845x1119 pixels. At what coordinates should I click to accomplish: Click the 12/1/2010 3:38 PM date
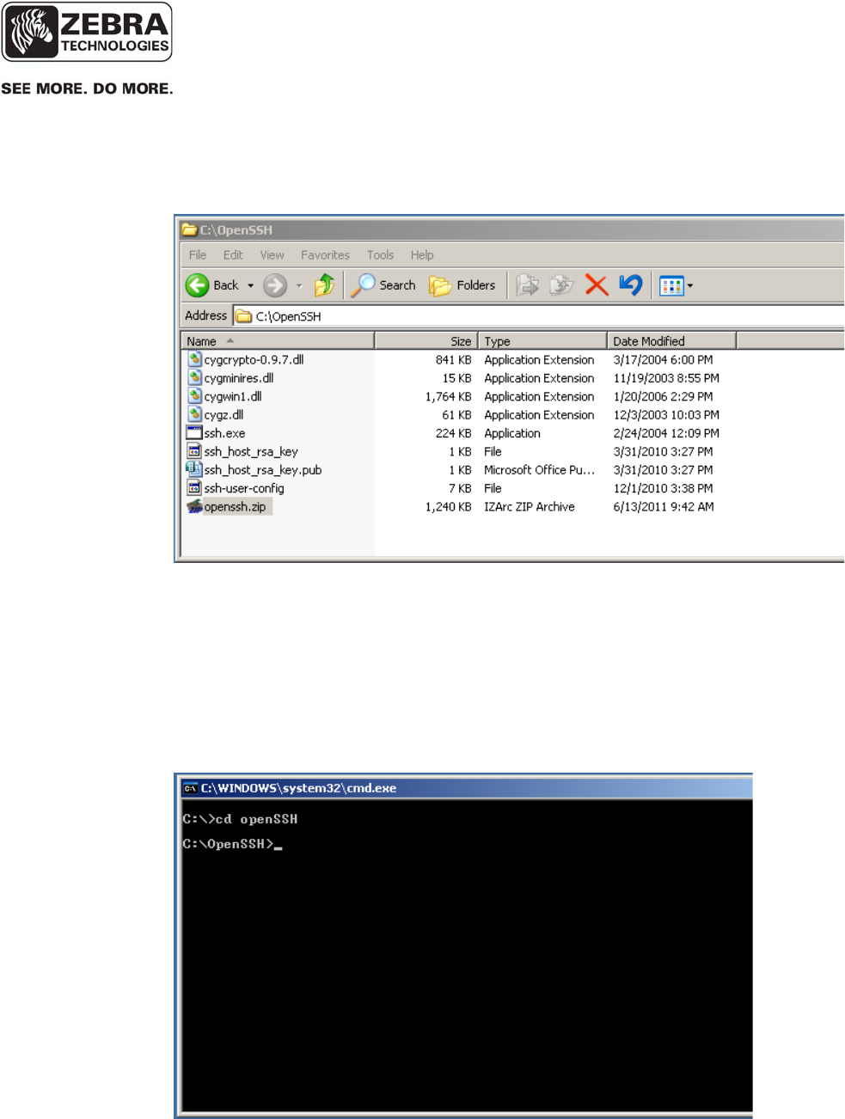pyautogui.click(x=663, y=489)
